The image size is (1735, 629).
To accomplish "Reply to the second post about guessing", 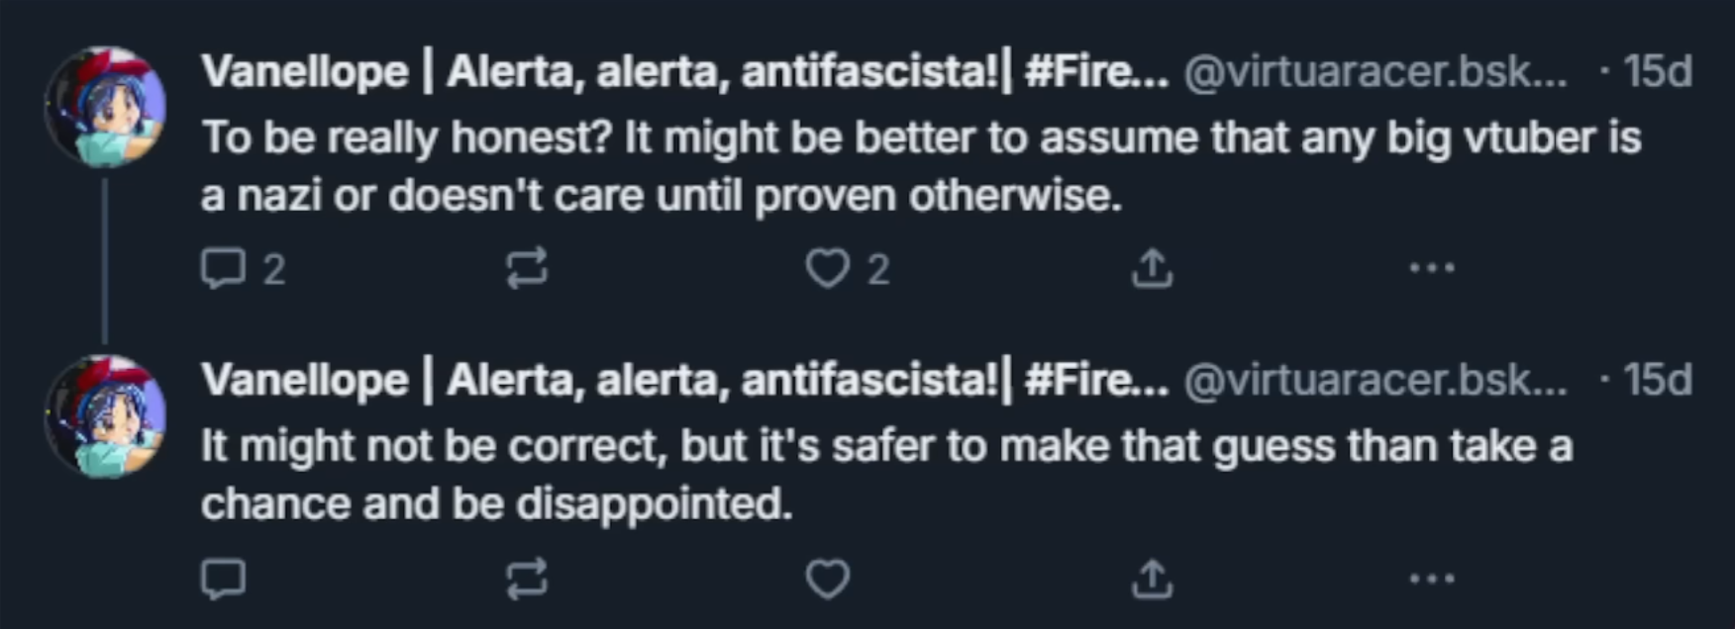I will tap(224, 579).
